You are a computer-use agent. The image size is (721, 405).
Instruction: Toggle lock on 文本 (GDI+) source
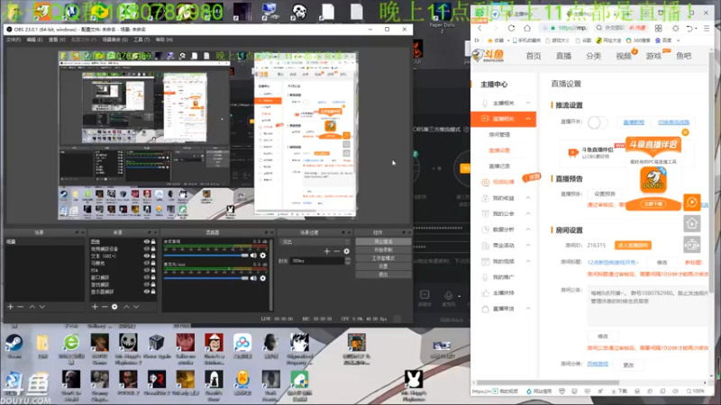153,256
